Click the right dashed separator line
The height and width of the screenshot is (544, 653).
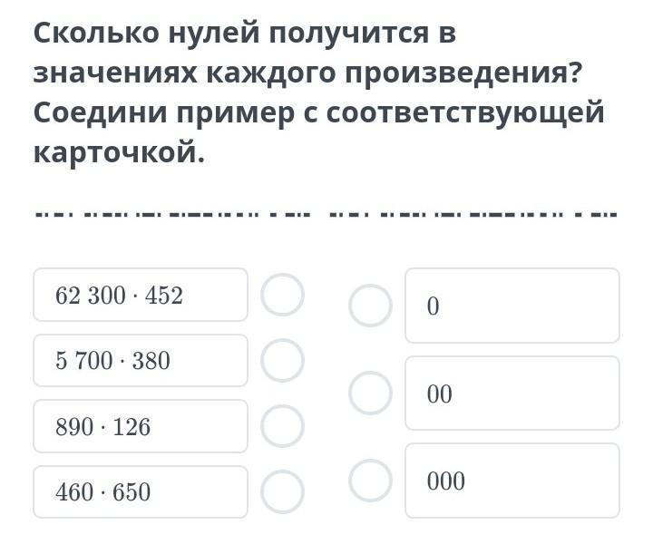[x=473, y=216]
